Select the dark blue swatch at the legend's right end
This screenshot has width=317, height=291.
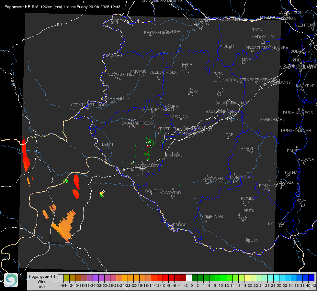(311, 277)
